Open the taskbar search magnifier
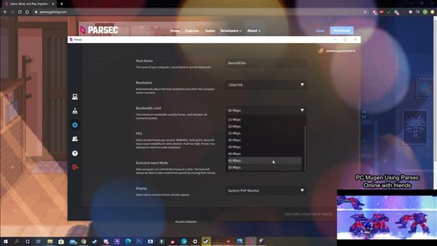The image size is (437, 246). 16,241
